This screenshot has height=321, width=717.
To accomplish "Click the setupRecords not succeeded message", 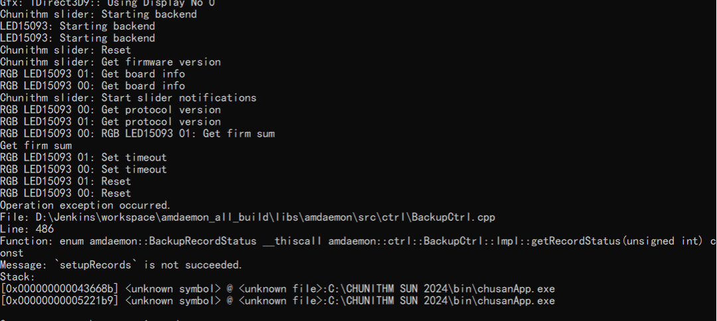I will [x=121, y=265].
